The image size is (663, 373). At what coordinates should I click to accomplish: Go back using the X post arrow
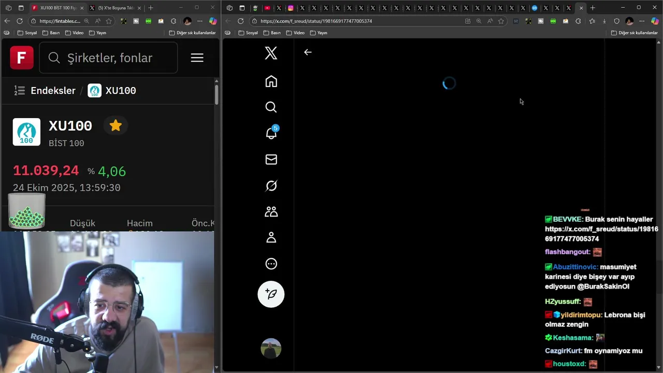click(x=308, y=52)
